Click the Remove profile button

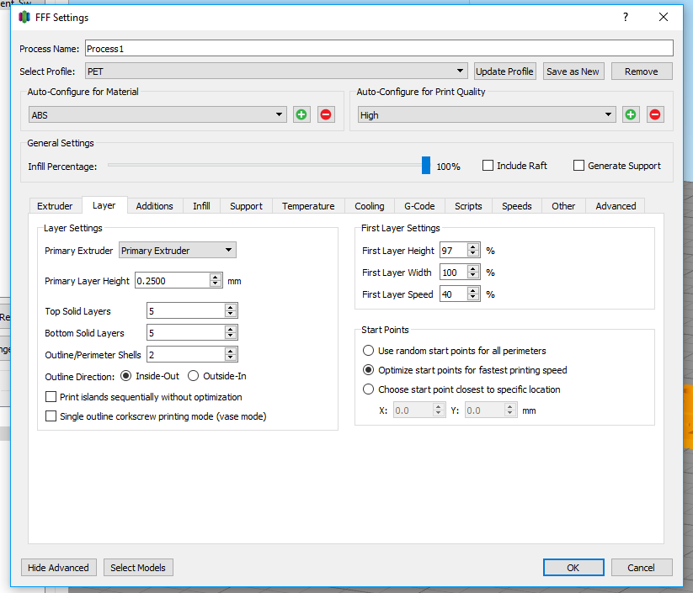[642, 71]
